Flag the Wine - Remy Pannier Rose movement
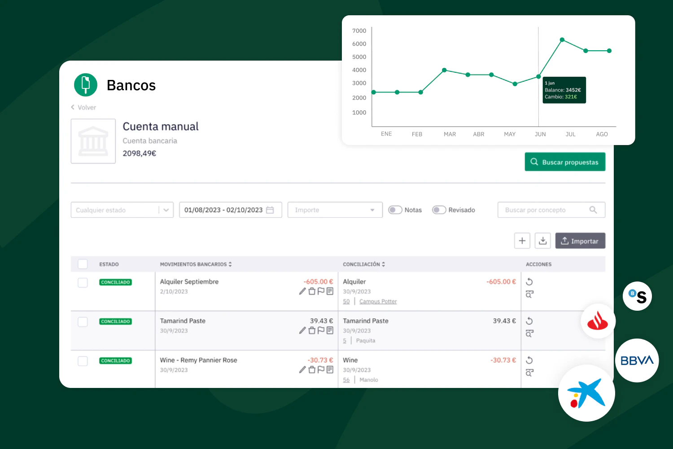The image size is (673, 449). (x=321, y=369)
